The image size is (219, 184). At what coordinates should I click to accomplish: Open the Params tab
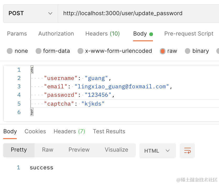[17, 34]
